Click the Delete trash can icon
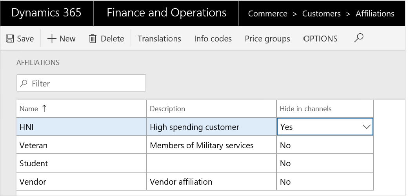This screenshot has width=418, height=196. tap(93, 39)
